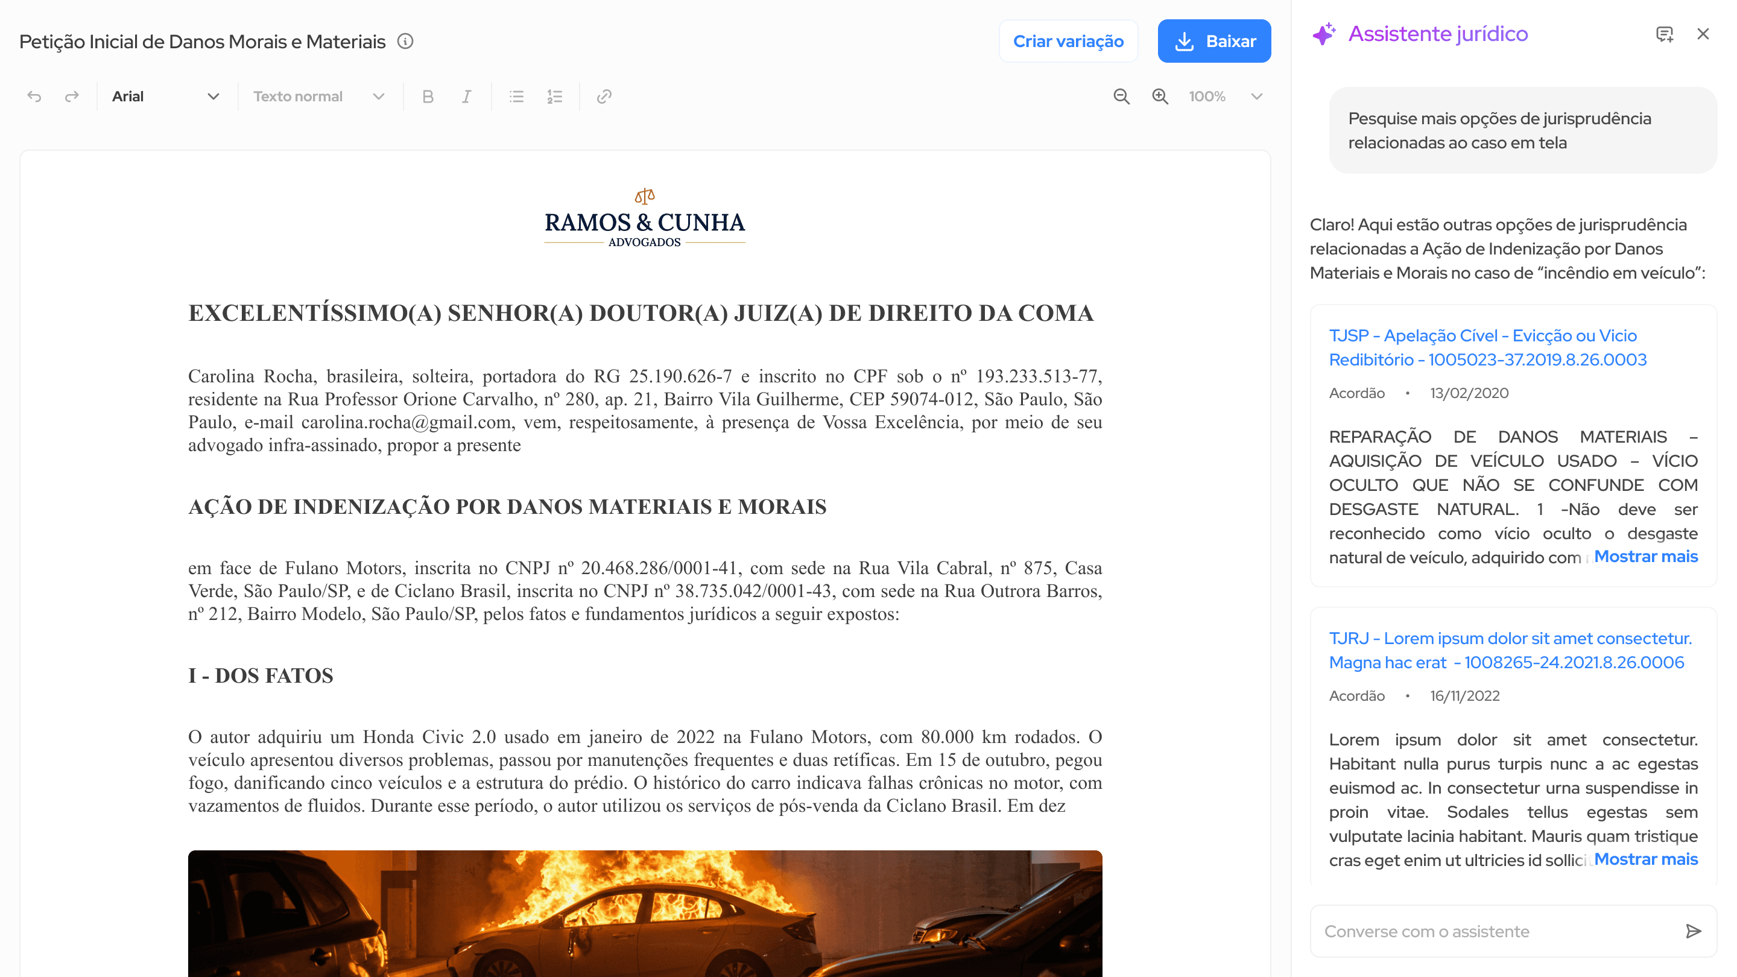The image size is (1737, 977).
Task: Open the Arial font dropdown
Action: pyautogui.click(x=166, y=96)
